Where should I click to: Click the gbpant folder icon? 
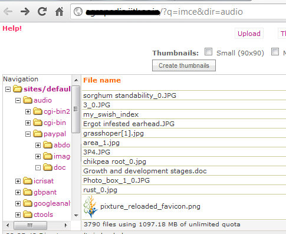(28, 192)
